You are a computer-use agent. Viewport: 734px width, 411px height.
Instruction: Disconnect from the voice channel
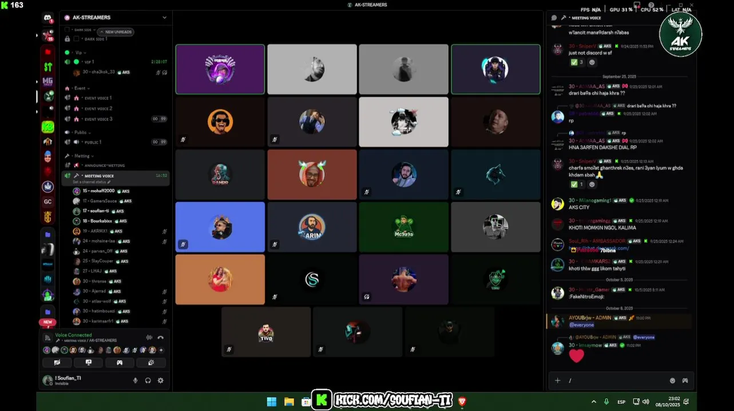161,337
